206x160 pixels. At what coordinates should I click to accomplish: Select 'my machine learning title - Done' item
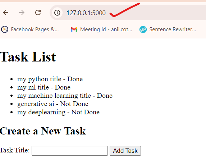[x=65, y=96]
